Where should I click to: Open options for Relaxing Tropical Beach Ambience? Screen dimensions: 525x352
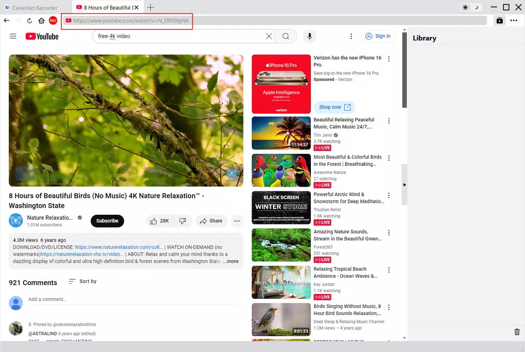[389, 270]
